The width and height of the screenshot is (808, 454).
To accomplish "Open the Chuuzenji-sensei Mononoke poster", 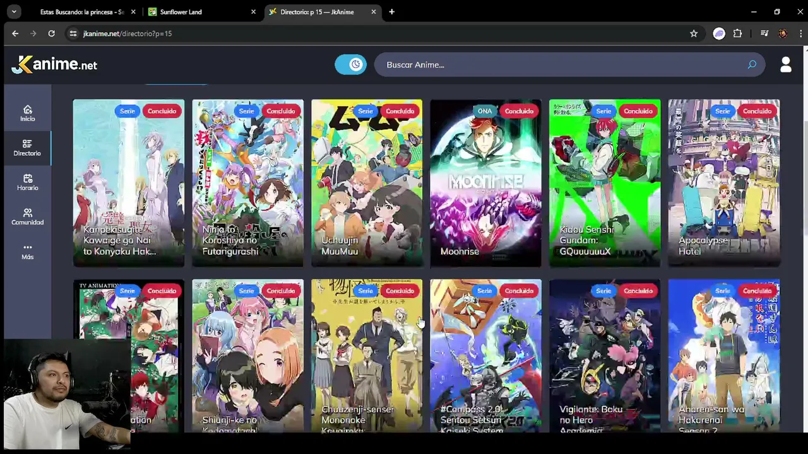I will pyautogui.click(x=367, y=356).
